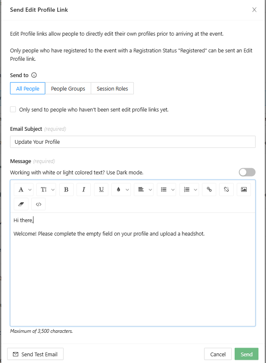Remove link with the unlink icon
266x363 pixels.
(226, 189)
